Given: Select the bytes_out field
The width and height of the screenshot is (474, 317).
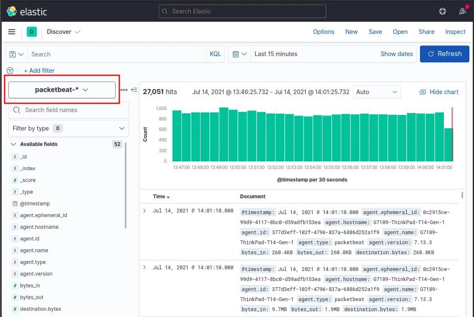Looking at the screenshot, I should coord(31,297).
